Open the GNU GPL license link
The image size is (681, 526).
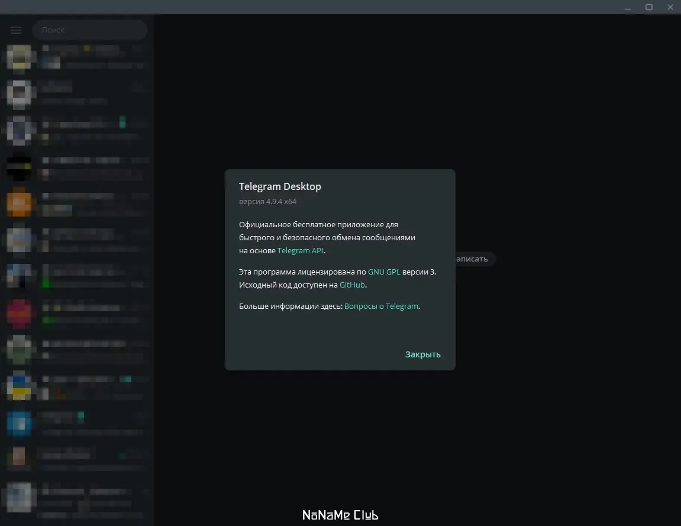tap(384, 272)
